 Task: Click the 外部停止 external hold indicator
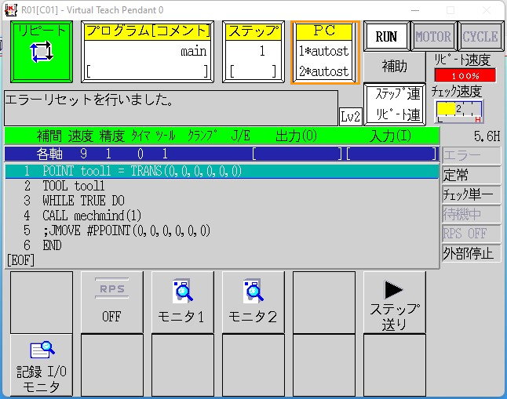[x=471, y=253]
